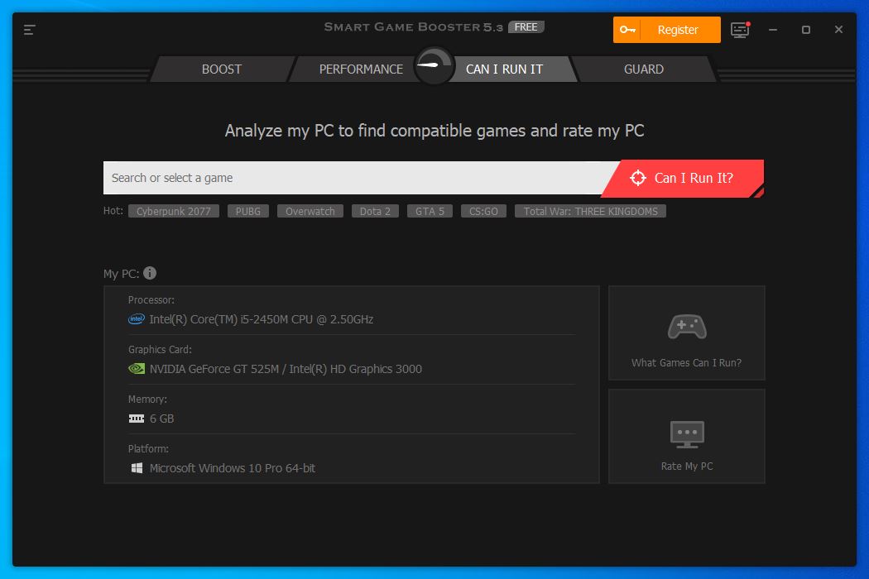
Task: Click the Microsoft Windows 10 Pro 64-bit text
Action: point(233,468)
